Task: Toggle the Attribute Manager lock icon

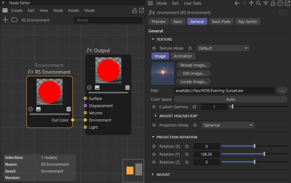Action: click(x=273, y=3)
